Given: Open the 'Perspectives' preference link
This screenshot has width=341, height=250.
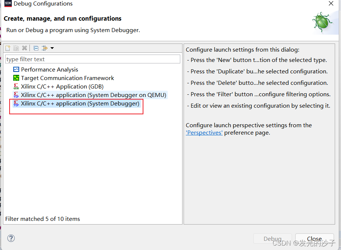Looking at the screenshot, I should (204, 133).
